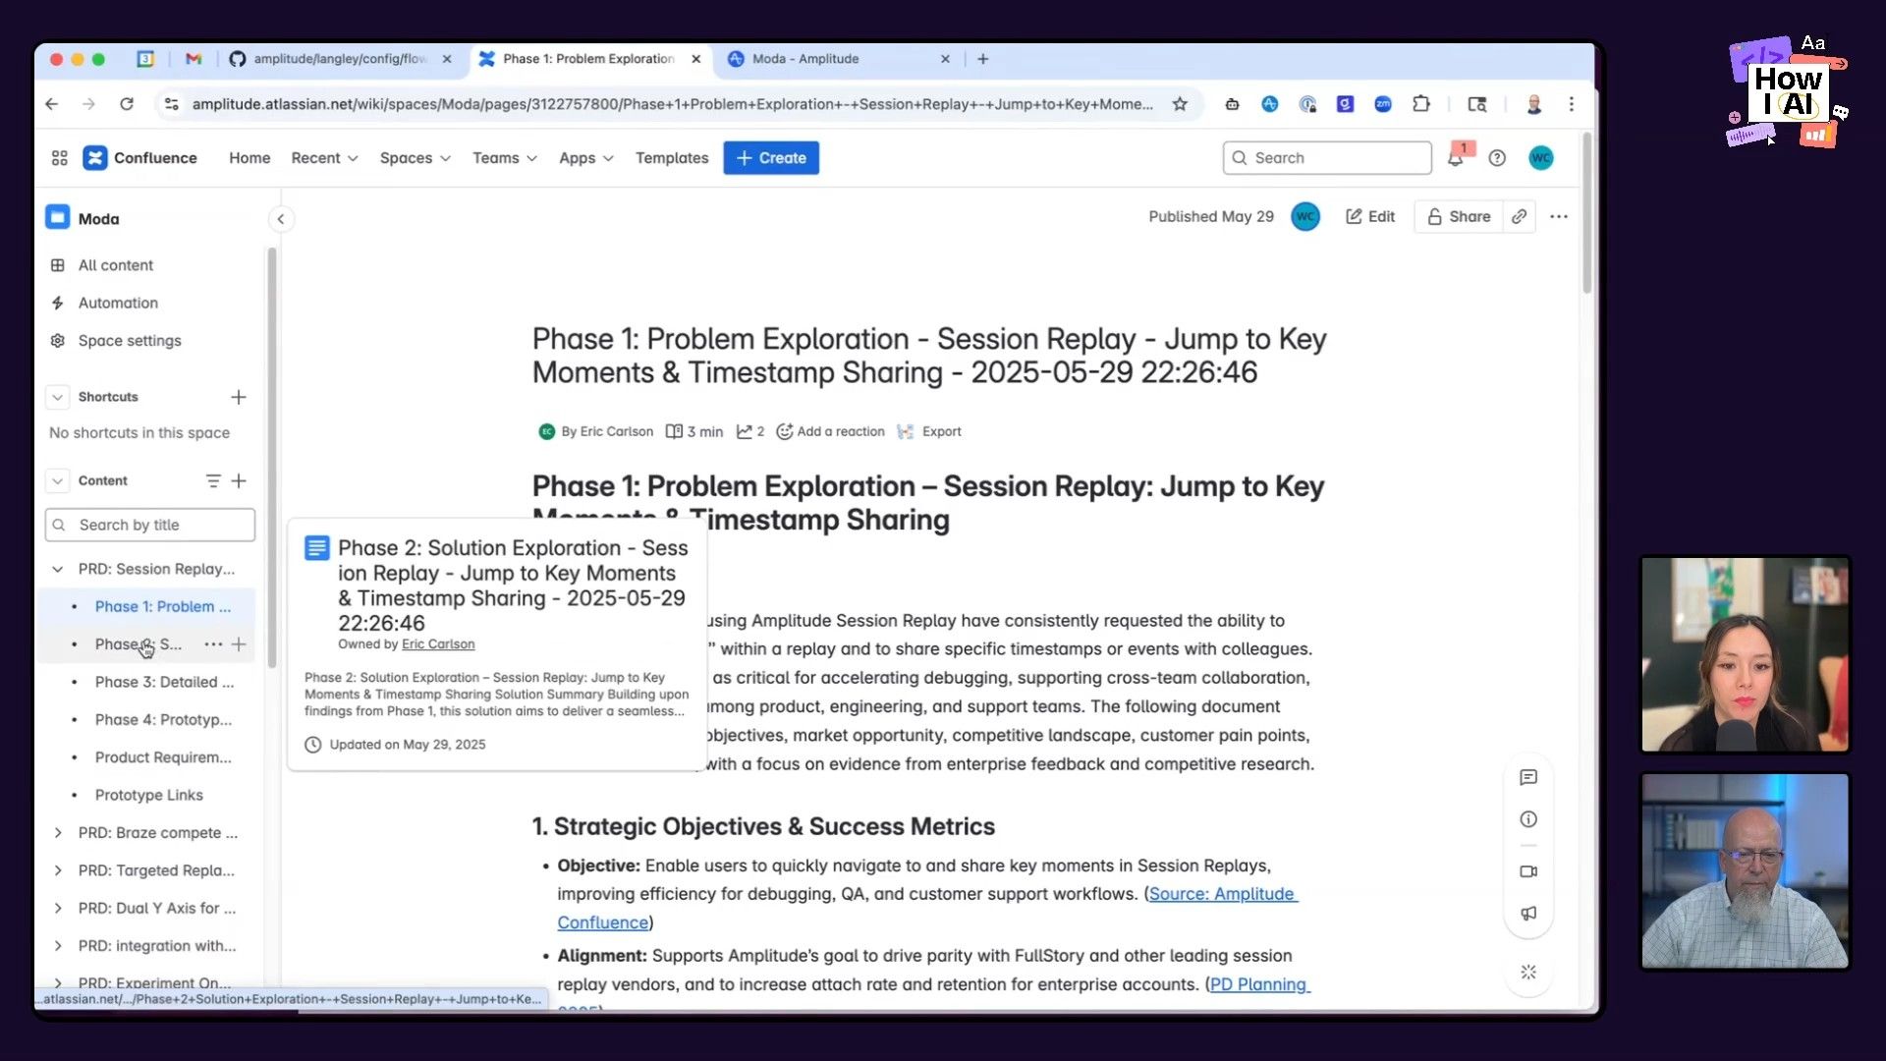Expand PRD: Targeted Repla... tree item
Viewport: 1886px width, 1061px height.
pos(57,870)
